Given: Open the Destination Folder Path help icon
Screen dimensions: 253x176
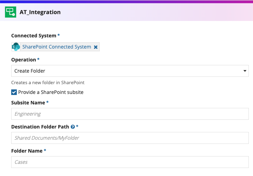Looking at the screenshot, I should click(x=73, y=127).
